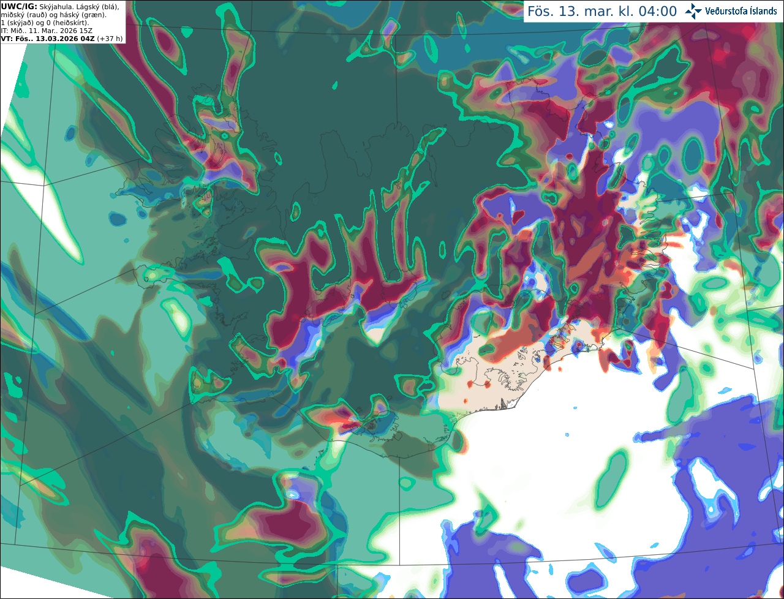Click 'miðský (rauð) og háský (græn).' legend line
Viewport: 784px width, 599px height.
coord(53,15)
